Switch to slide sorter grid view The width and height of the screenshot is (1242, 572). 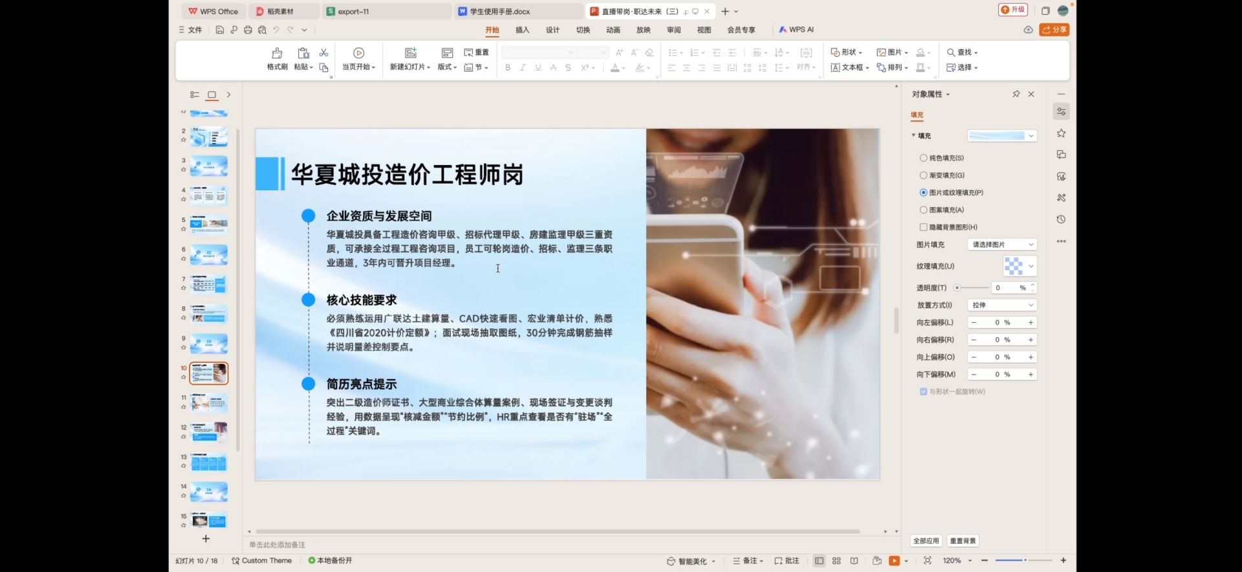836,561
